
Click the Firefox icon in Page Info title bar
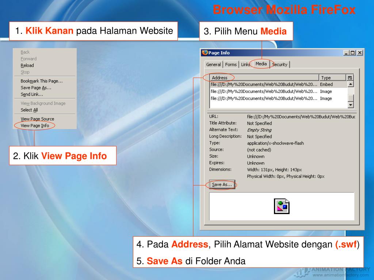[x=205, y=52]
